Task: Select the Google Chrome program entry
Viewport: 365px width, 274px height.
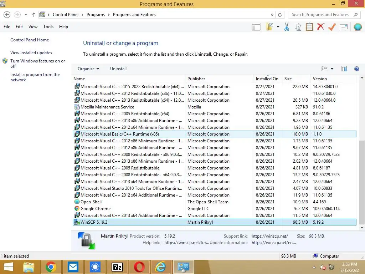Action: point(214,208)
